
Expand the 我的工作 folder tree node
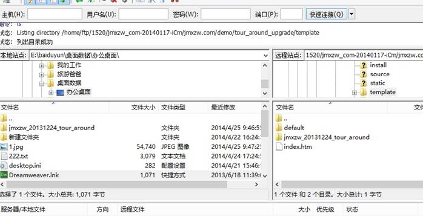pyautogui.click(x=42, y=65)
